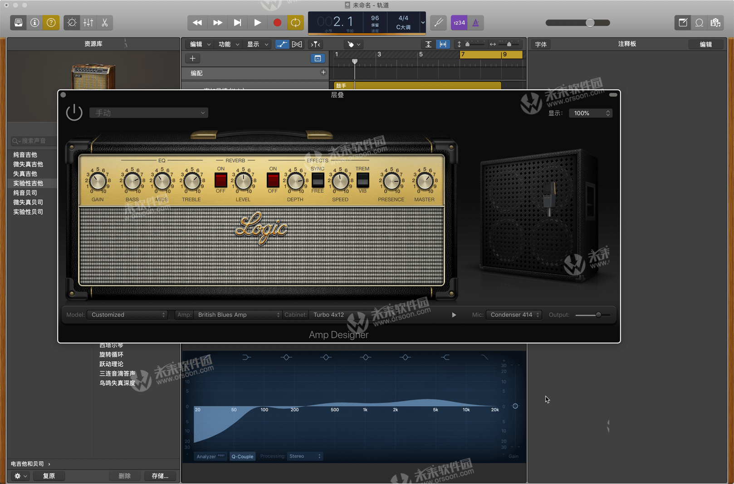Toggle the TREM/VIB switch

(x=362, y=180)
